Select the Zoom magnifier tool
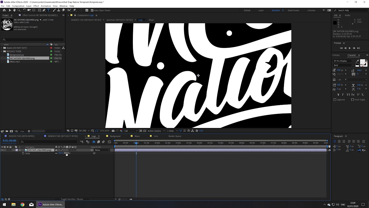Image resolution: width=369 pixels, height=208 pixels. (x=19, y=10)
